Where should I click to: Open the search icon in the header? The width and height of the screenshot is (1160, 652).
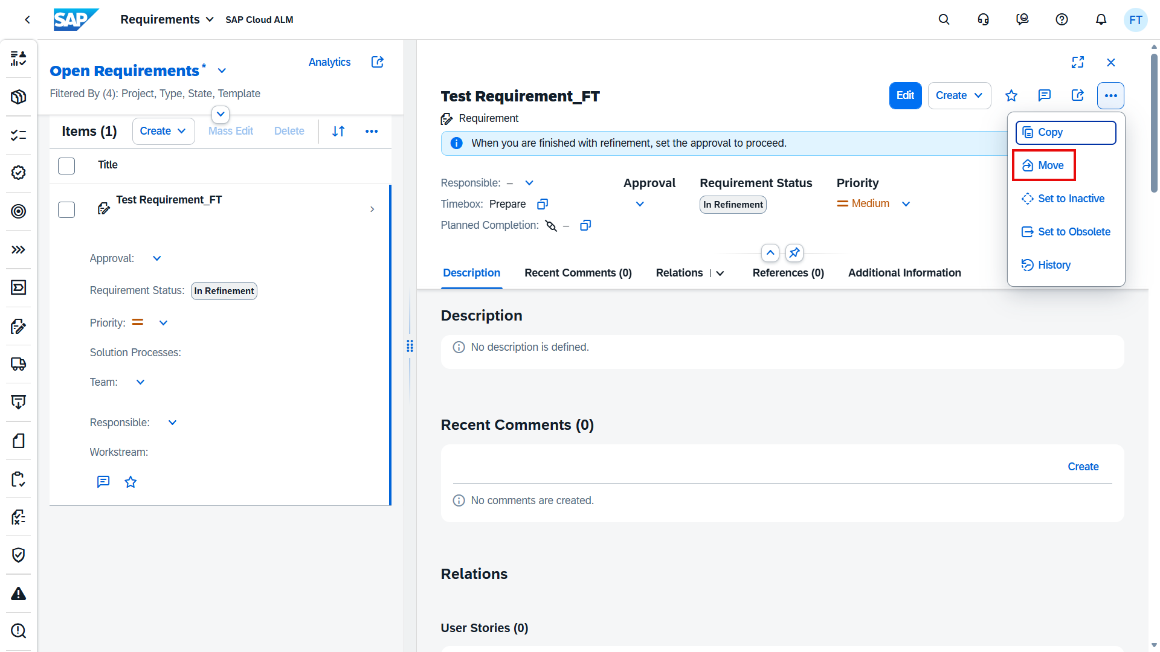tap(944, 19)
